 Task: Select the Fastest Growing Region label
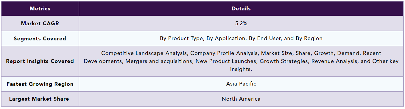pyautogui.click(x=40, y=84)
